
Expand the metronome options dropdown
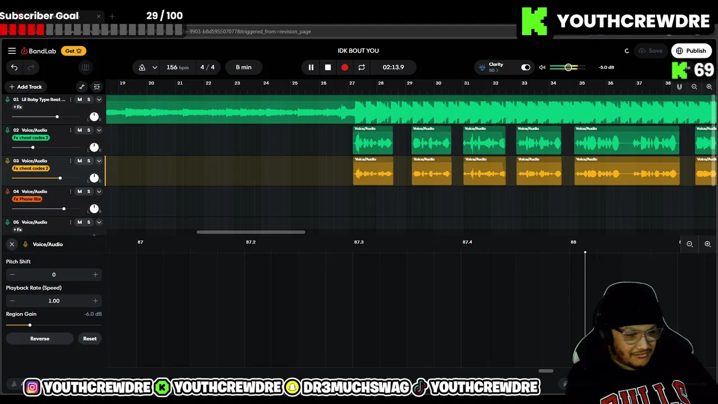[154, 67]
